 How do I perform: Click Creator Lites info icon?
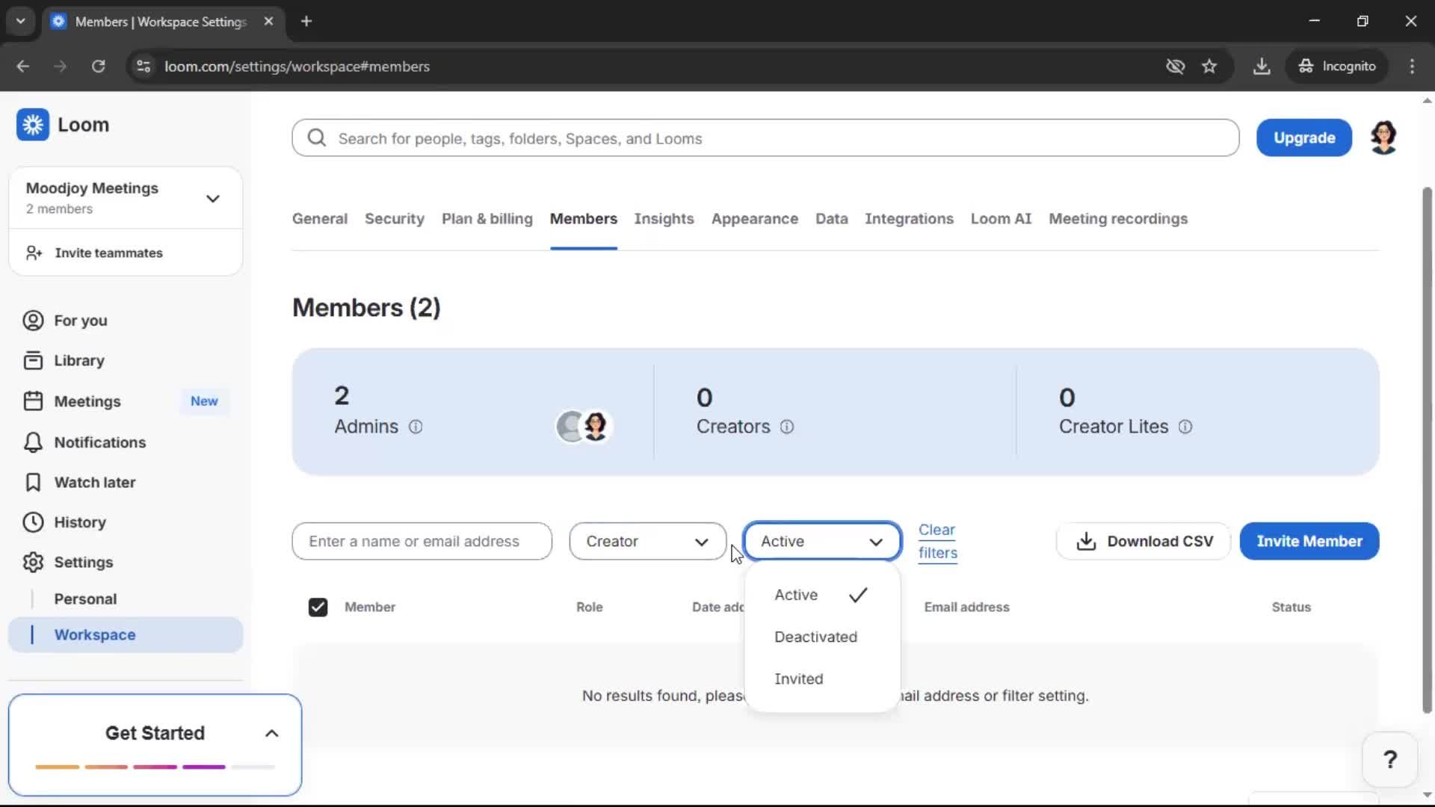(1185, 427)
